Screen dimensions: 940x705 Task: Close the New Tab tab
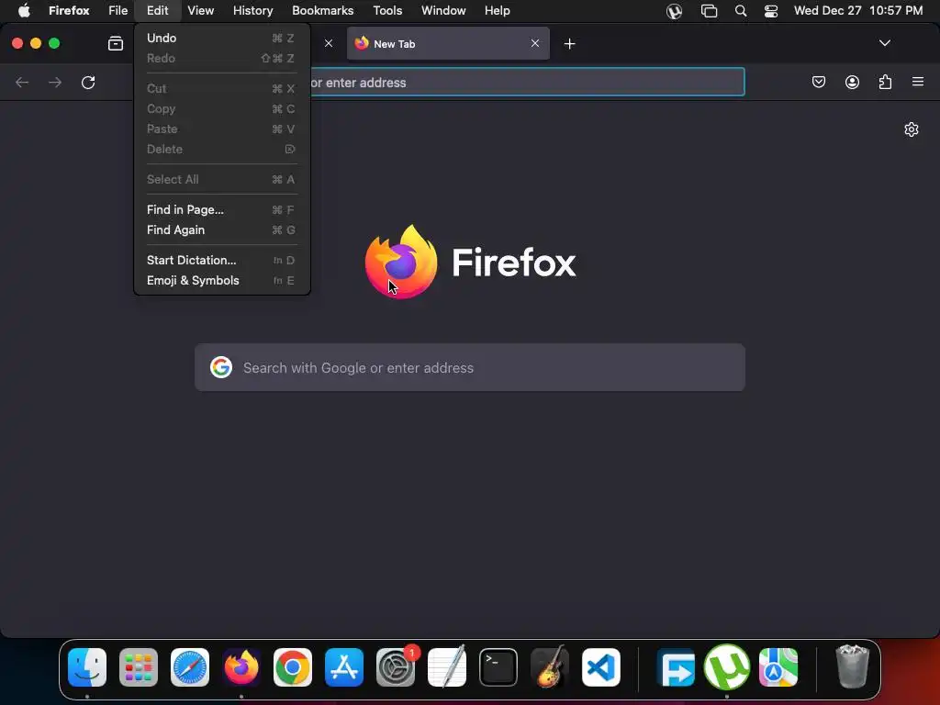pos(535,43)
